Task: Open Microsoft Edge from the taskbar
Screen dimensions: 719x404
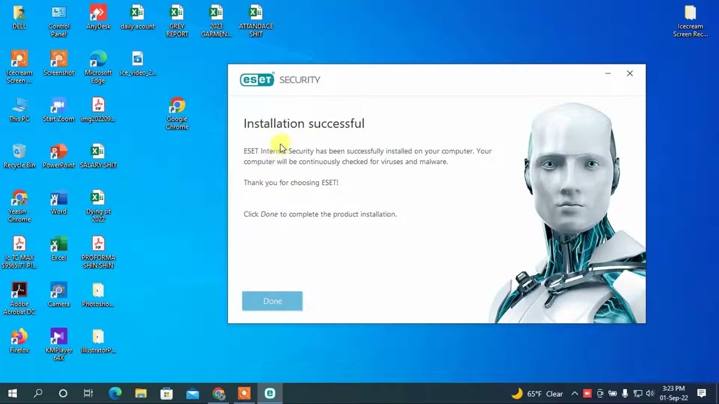Action: (x=115, y=393)
